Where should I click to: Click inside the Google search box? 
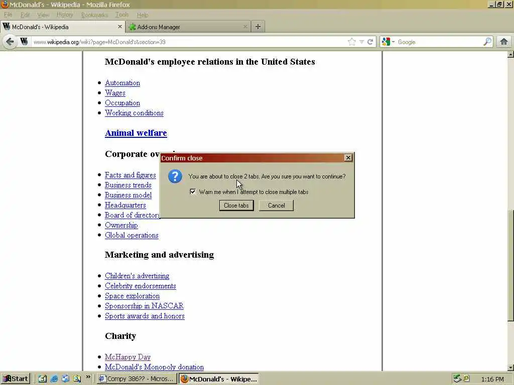coord(439,42)
